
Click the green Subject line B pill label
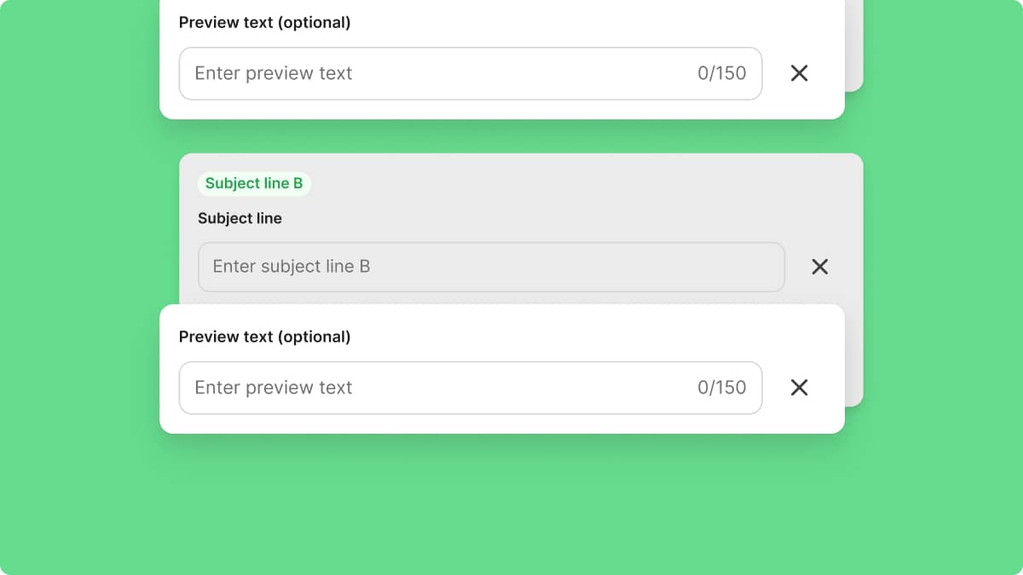254,183
